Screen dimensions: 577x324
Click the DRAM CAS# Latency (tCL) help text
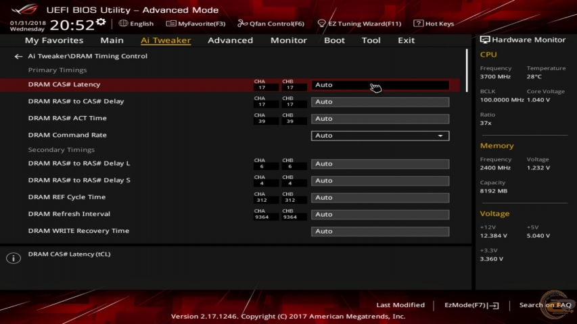[x=69, y=254]
